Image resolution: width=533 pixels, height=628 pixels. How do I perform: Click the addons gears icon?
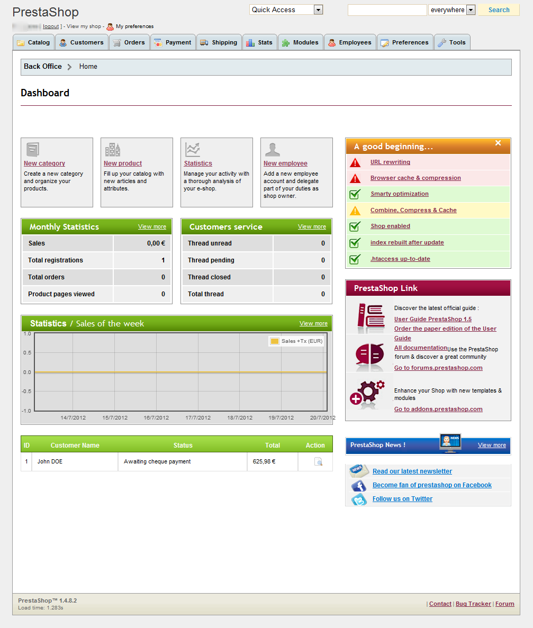click(367, 393)
